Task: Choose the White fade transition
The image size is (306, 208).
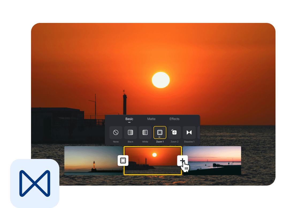Action: point(145,133)
